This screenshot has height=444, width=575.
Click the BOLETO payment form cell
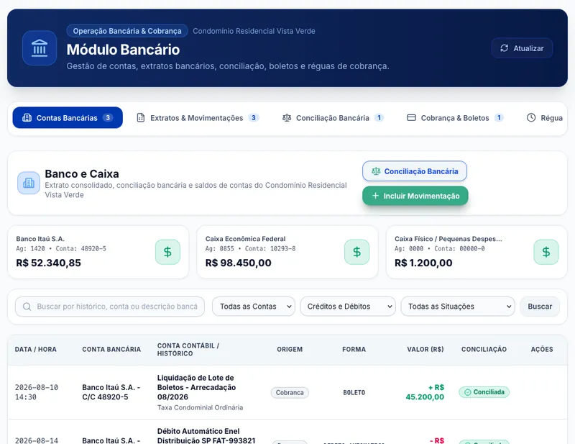pos(354,392)
